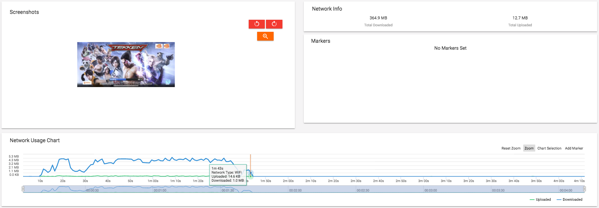Click the 00:02:00 navigator time label
The image size is (599, 208).
point(295,190)
